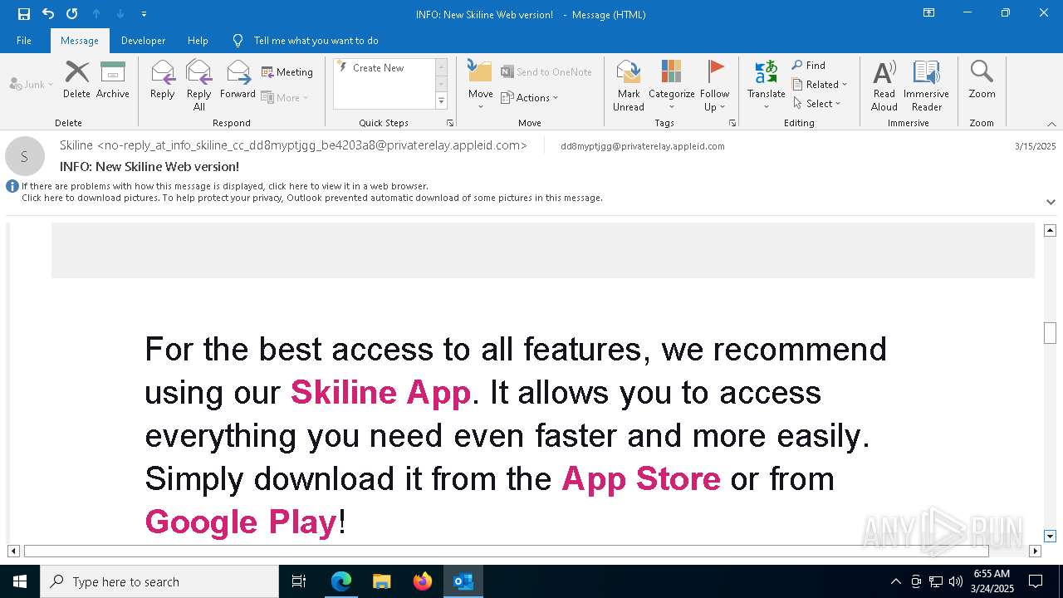Click the vertical scrollbar up arrow
Screen dimensions: 1063x598
click(x=1050, y=230)
